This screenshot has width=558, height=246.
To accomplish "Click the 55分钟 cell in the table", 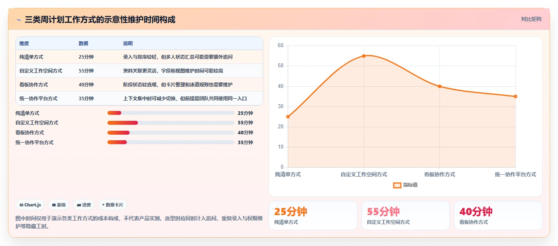I will pos(86,71).
